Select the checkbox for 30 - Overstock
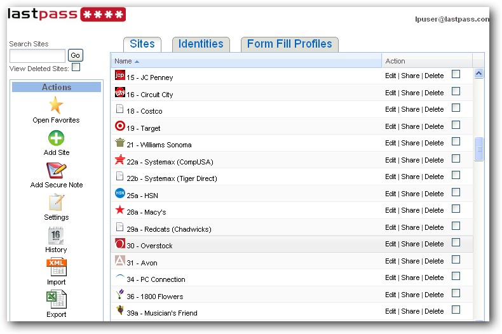This screenshot has width=502, height=334. 456,243
